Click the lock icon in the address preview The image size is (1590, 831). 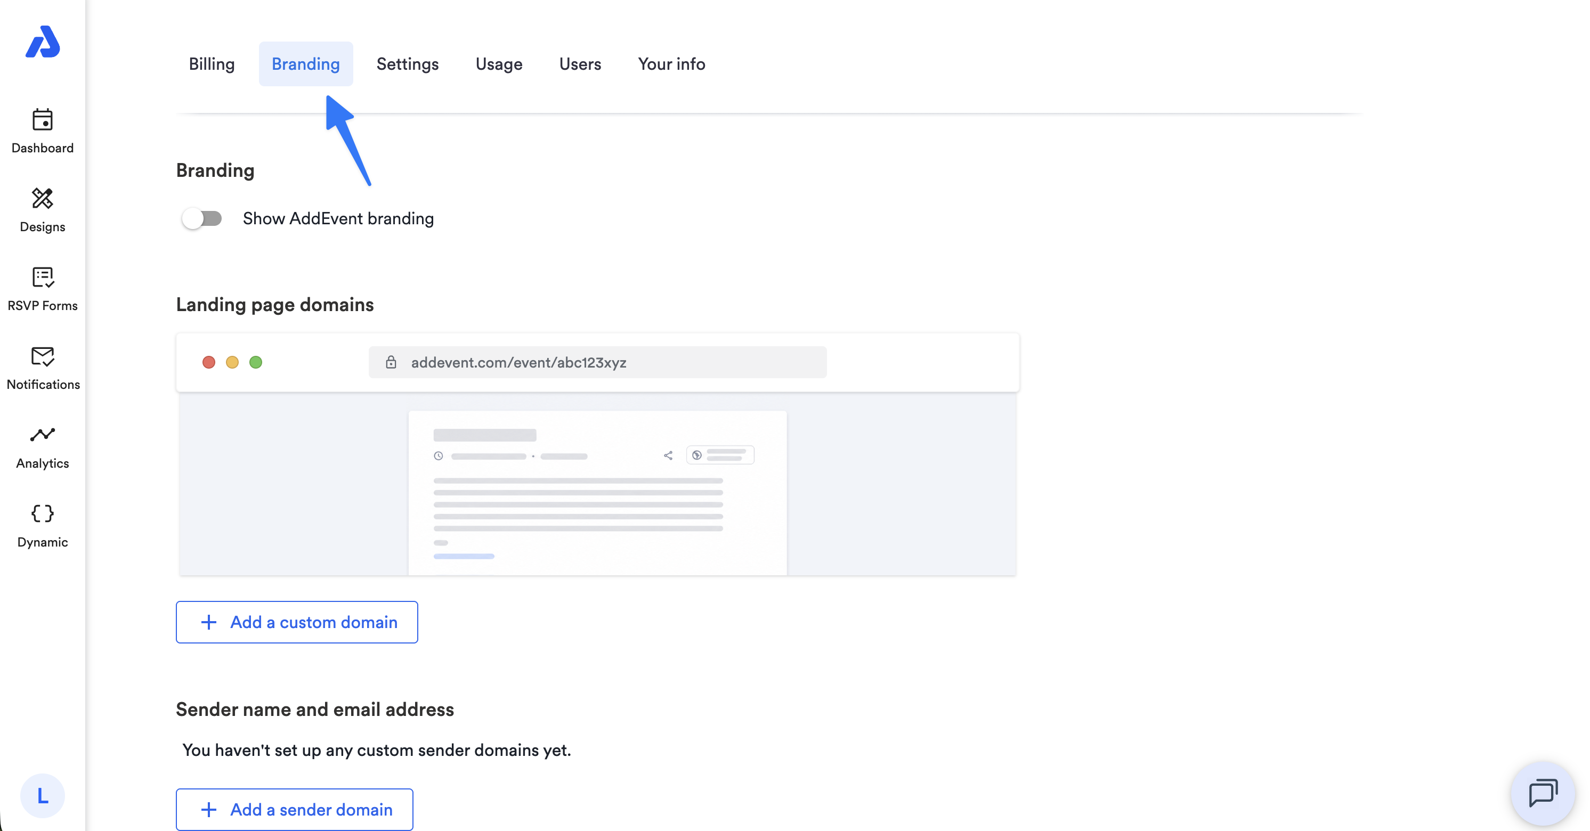tap(391, 362)
